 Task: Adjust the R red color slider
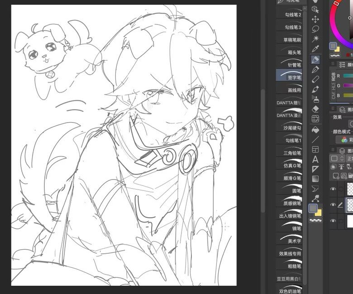[348, 76]
